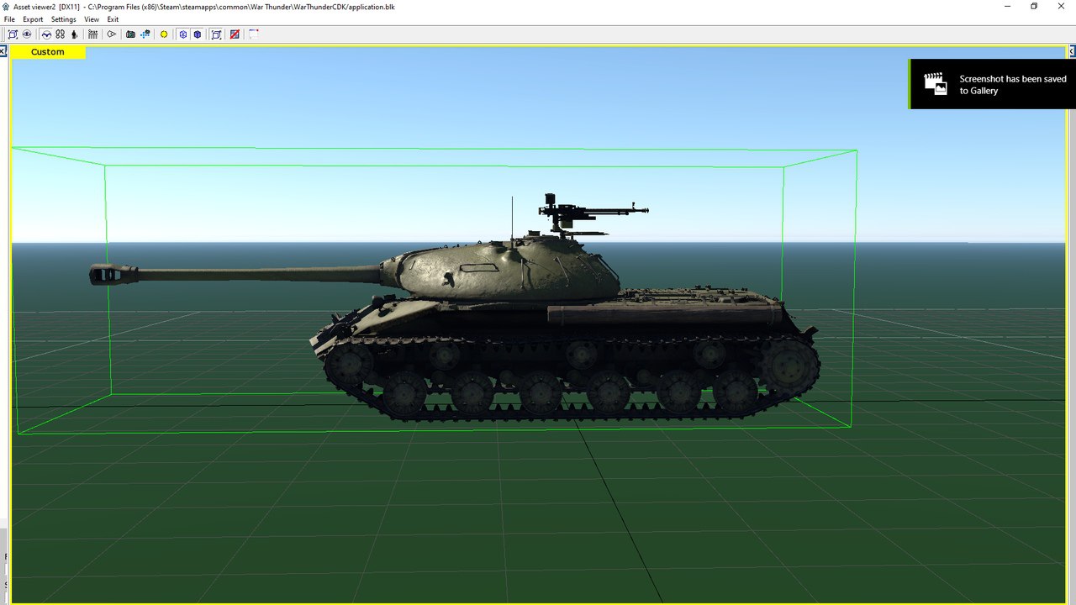Screen dimensions: 1076x605
Task: Minimize the Asset viewer window
Action: pyautogui.click(x=1007, y=6)
